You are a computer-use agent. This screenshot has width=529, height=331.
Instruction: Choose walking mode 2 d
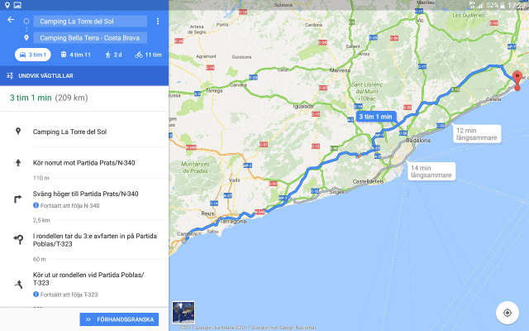click(113, 55)
